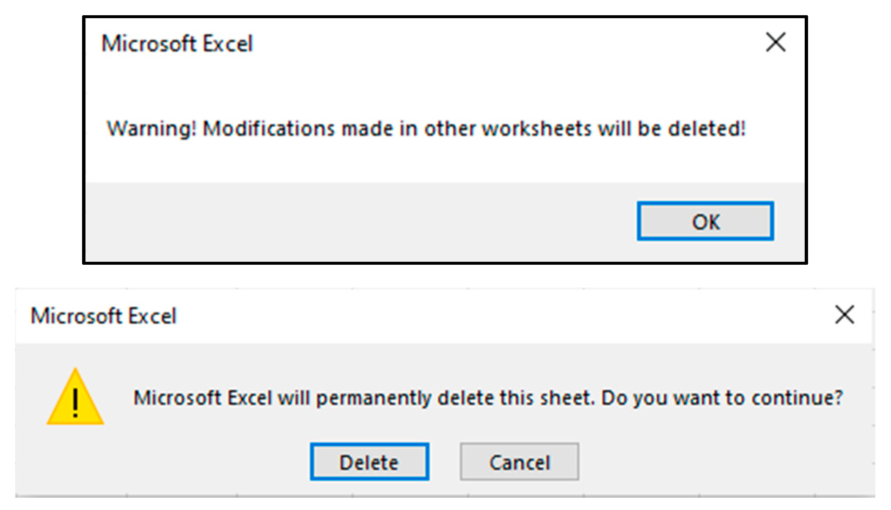Click the top dialog's Microsoft Excel title
The image size is (891, 510).
[x=177, y=44]
